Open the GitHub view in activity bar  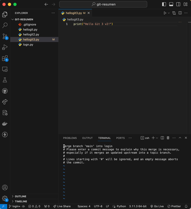tap(5, 91)
